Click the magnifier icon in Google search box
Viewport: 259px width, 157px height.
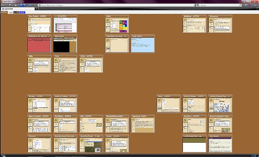tap(240, 5)
